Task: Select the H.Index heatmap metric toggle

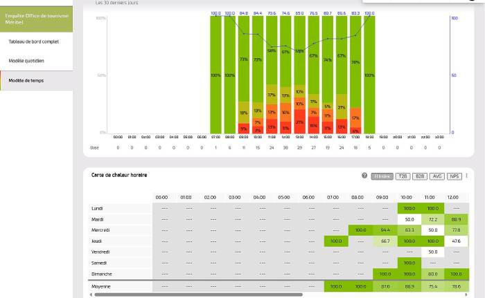Action: tap(382, 176)
